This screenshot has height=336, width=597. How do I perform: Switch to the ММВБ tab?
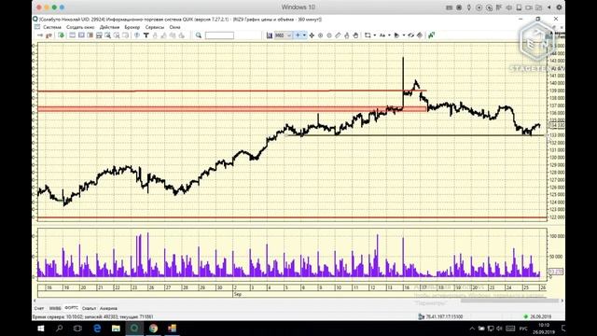click(55, 308)
